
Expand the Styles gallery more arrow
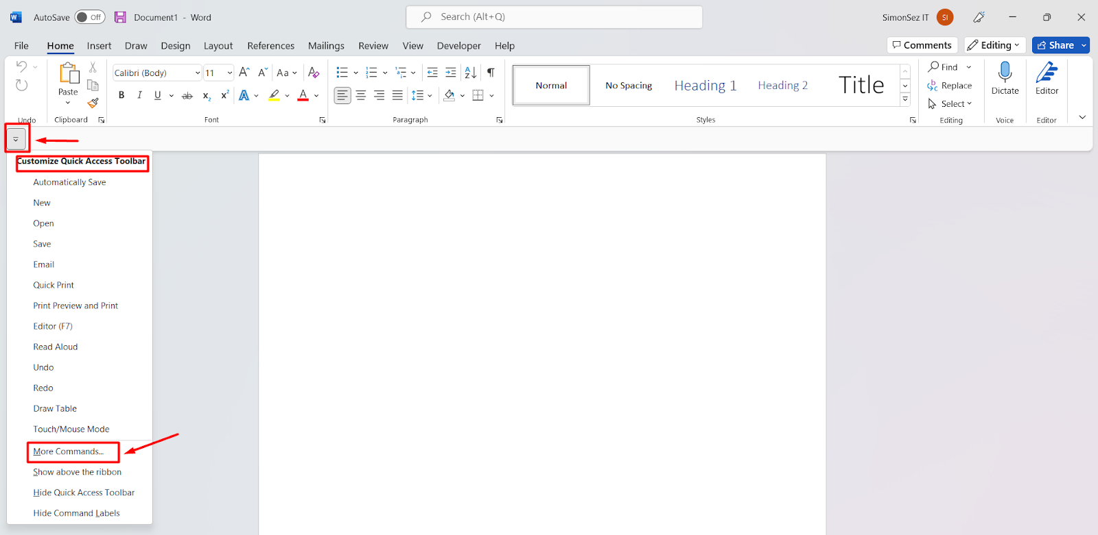coord(905,99)
